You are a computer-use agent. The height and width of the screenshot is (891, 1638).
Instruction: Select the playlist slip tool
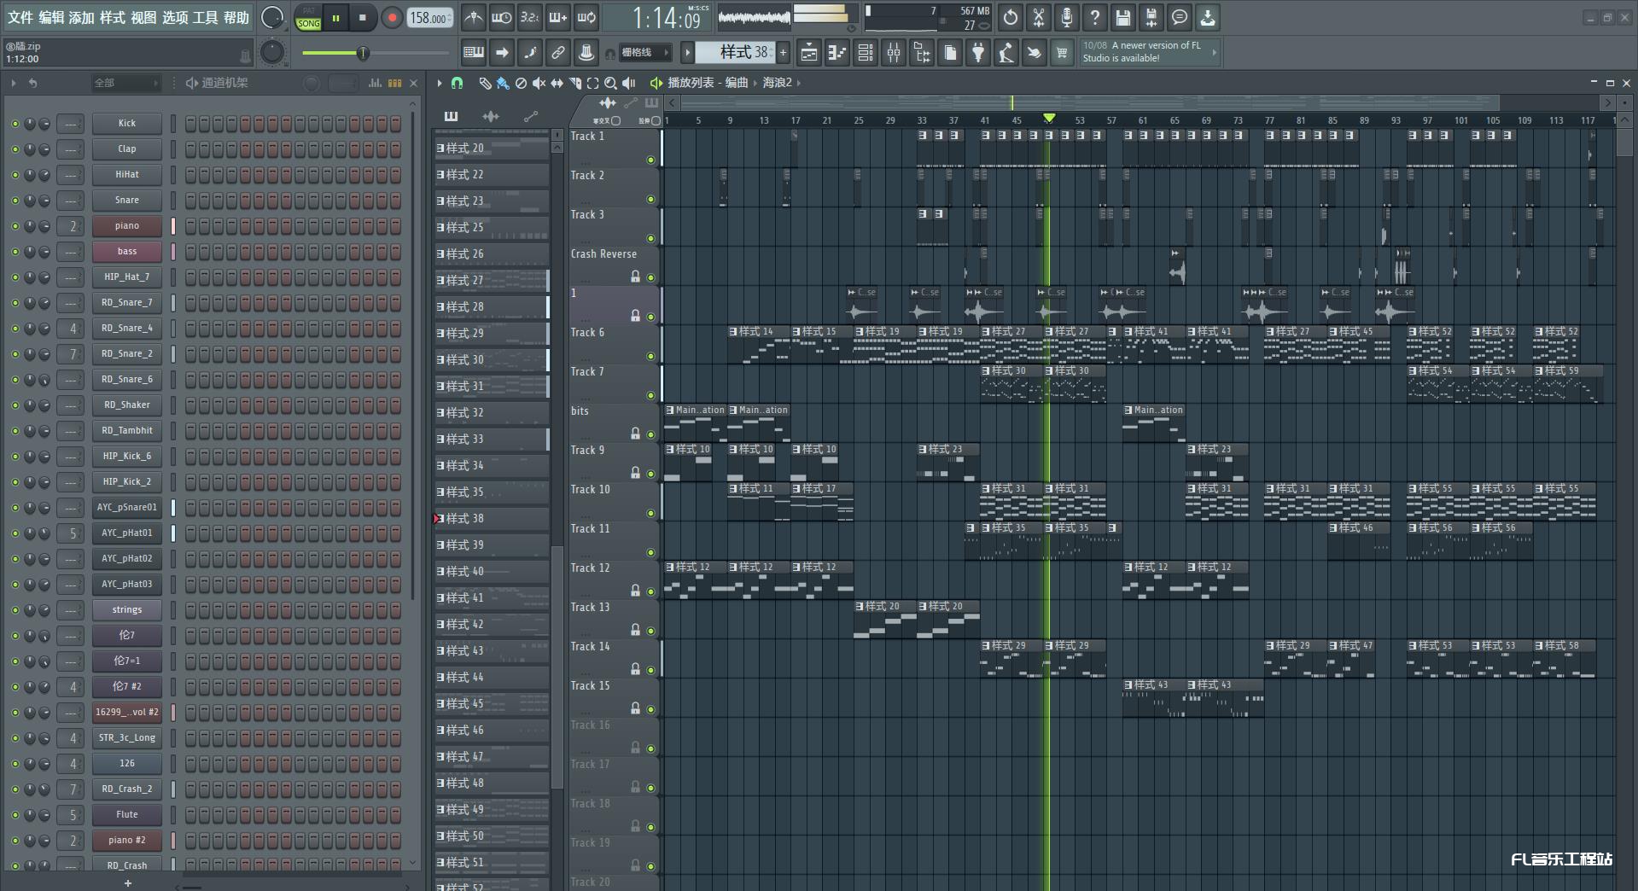[557, 83]
